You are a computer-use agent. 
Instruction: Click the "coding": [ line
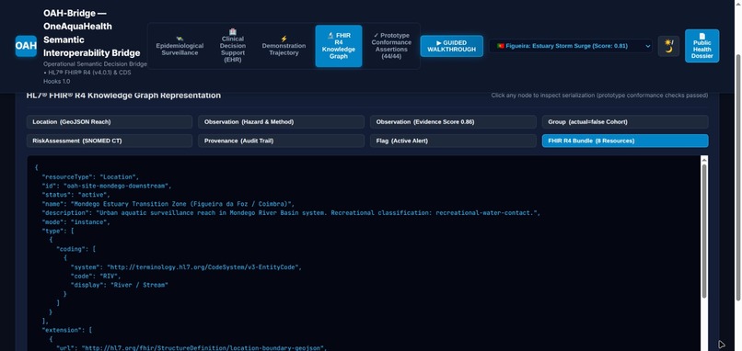(x=75, y=248)
